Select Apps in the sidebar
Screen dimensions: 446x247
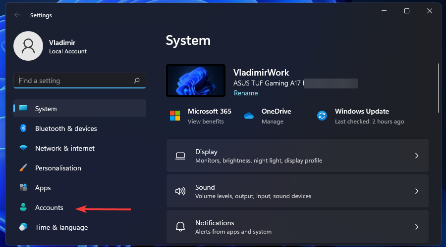[x=80, y=188]
